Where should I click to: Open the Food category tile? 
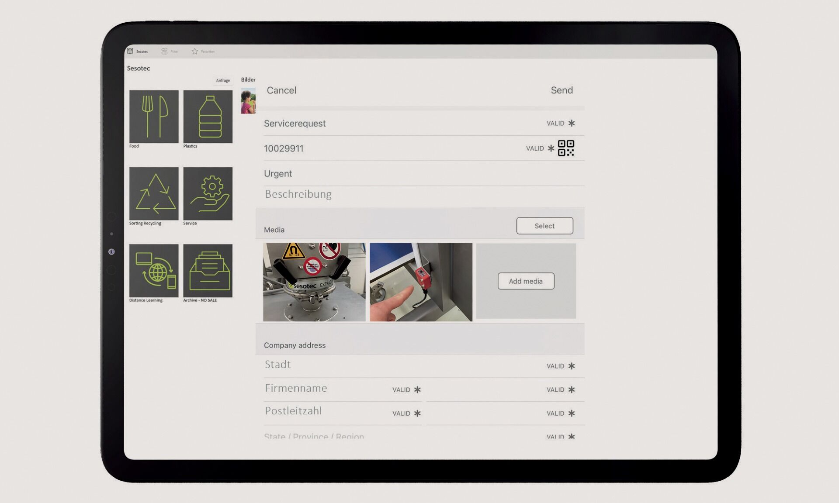[x=154, y=117]
